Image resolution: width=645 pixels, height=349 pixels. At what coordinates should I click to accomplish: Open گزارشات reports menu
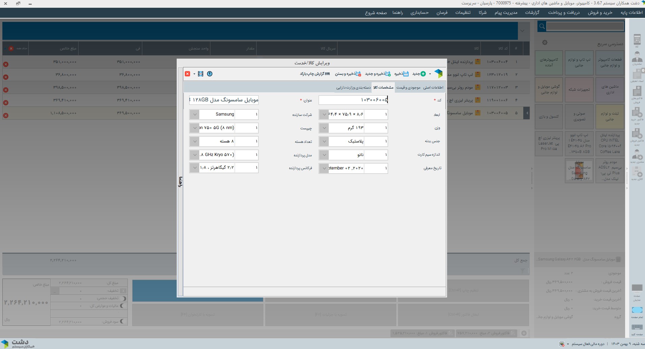(532, 12)
